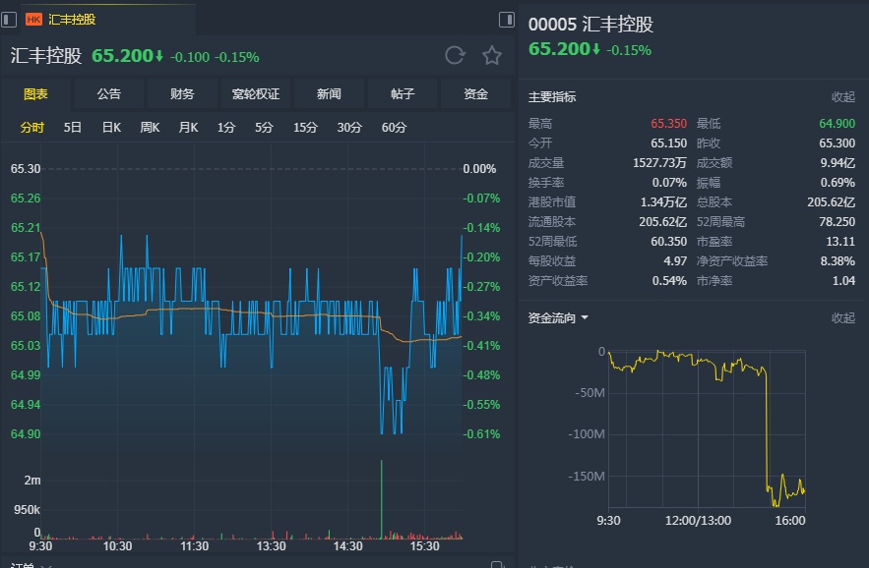Click the 65.30 price axis label
The height and width of the screenshot is (568, 869).
click(26, 169)
